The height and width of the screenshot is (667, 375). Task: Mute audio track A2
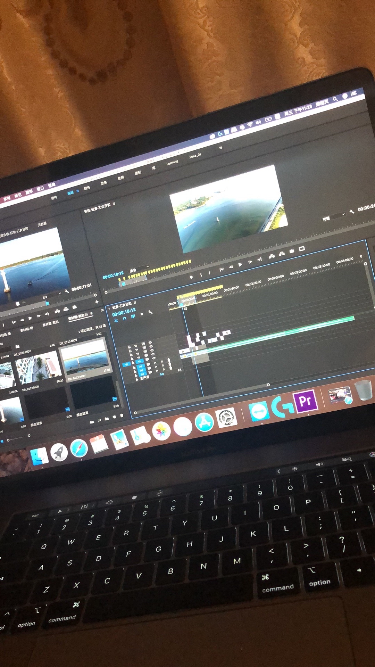(x=156, y=367)
